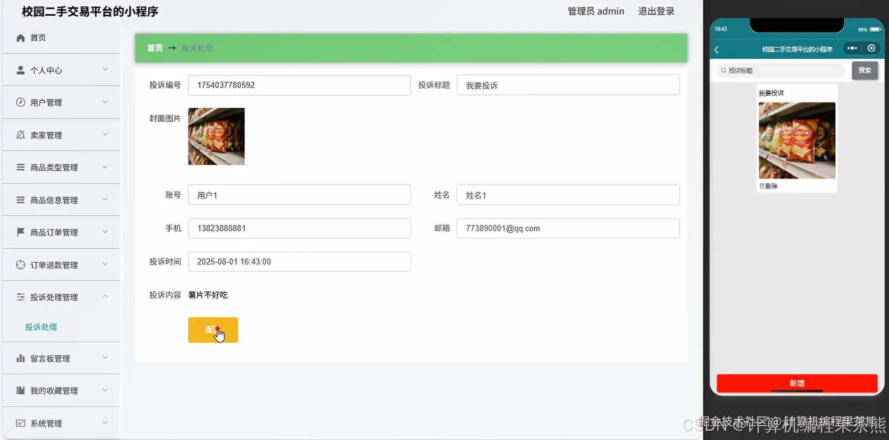The width and height of the screenshot is (889, 440).
Task: Click the 封面图片 chips thumbnail
Action: 216,136
